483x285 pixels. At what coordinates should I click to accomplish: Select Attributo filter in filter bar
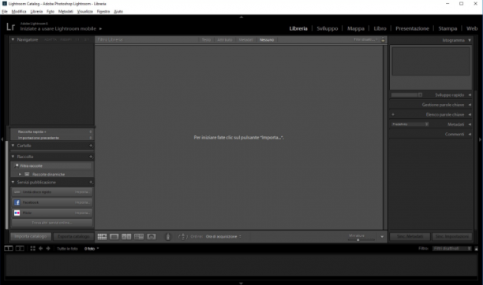[x=225, y=39]
